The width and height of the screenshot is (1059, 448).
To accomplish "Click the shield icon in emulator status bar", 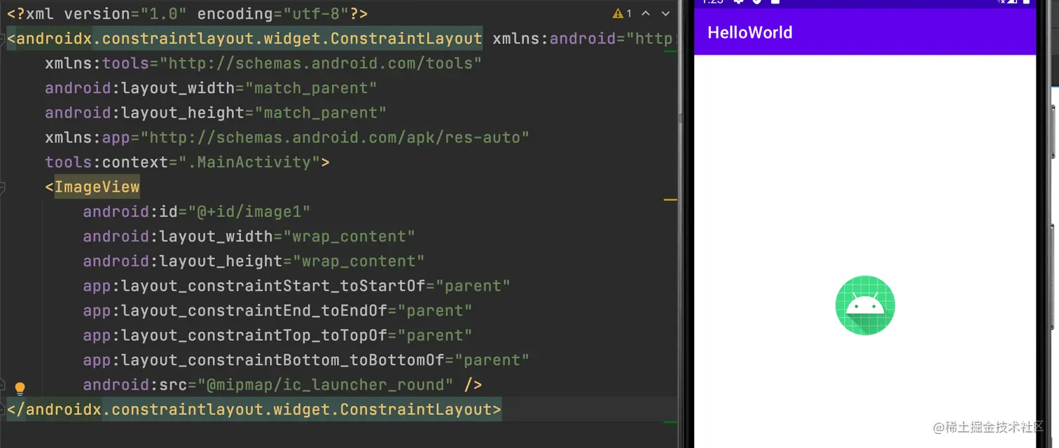I will 756,2.
